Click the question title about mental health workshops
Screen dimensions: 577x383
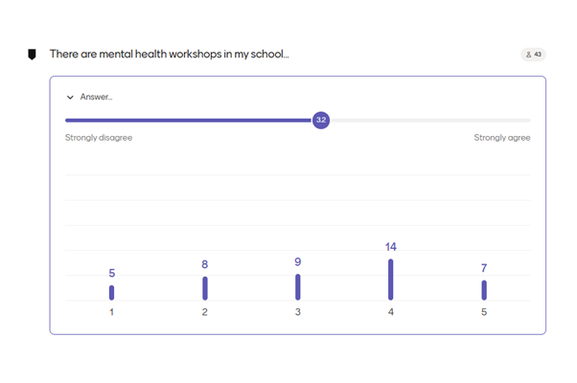tap(169, 55)
